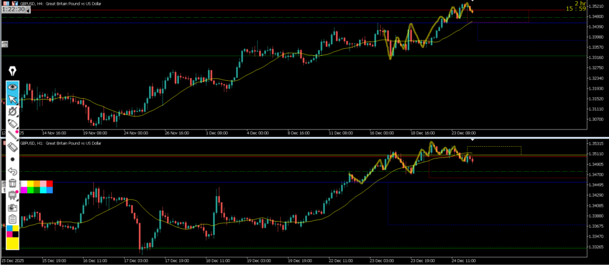
Task: Click the clipboard icon in the drawing toolbar
Action: pyautogui.click(x=12, y=219)
